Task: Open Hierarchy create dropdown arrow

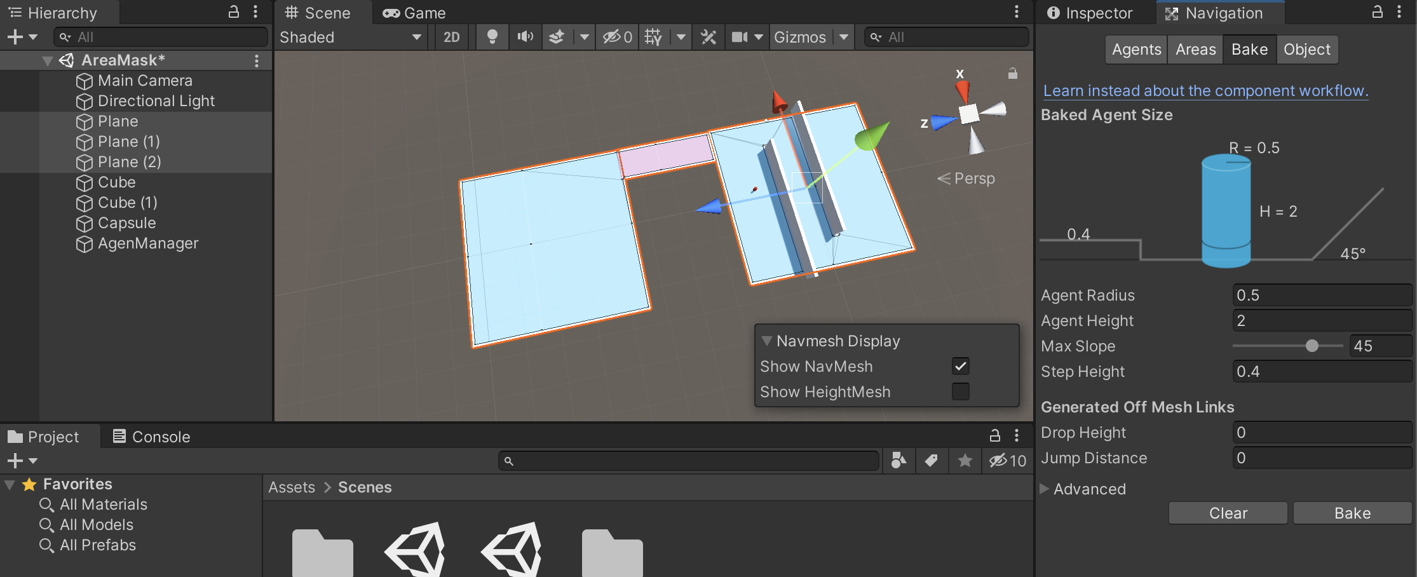Action: (33, 37)
